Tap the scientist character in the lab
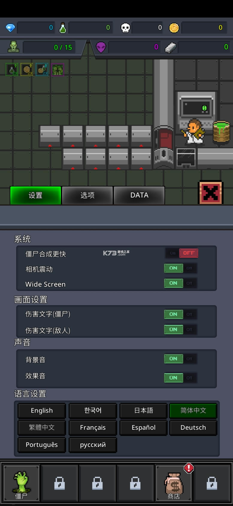 coord(194,132)
